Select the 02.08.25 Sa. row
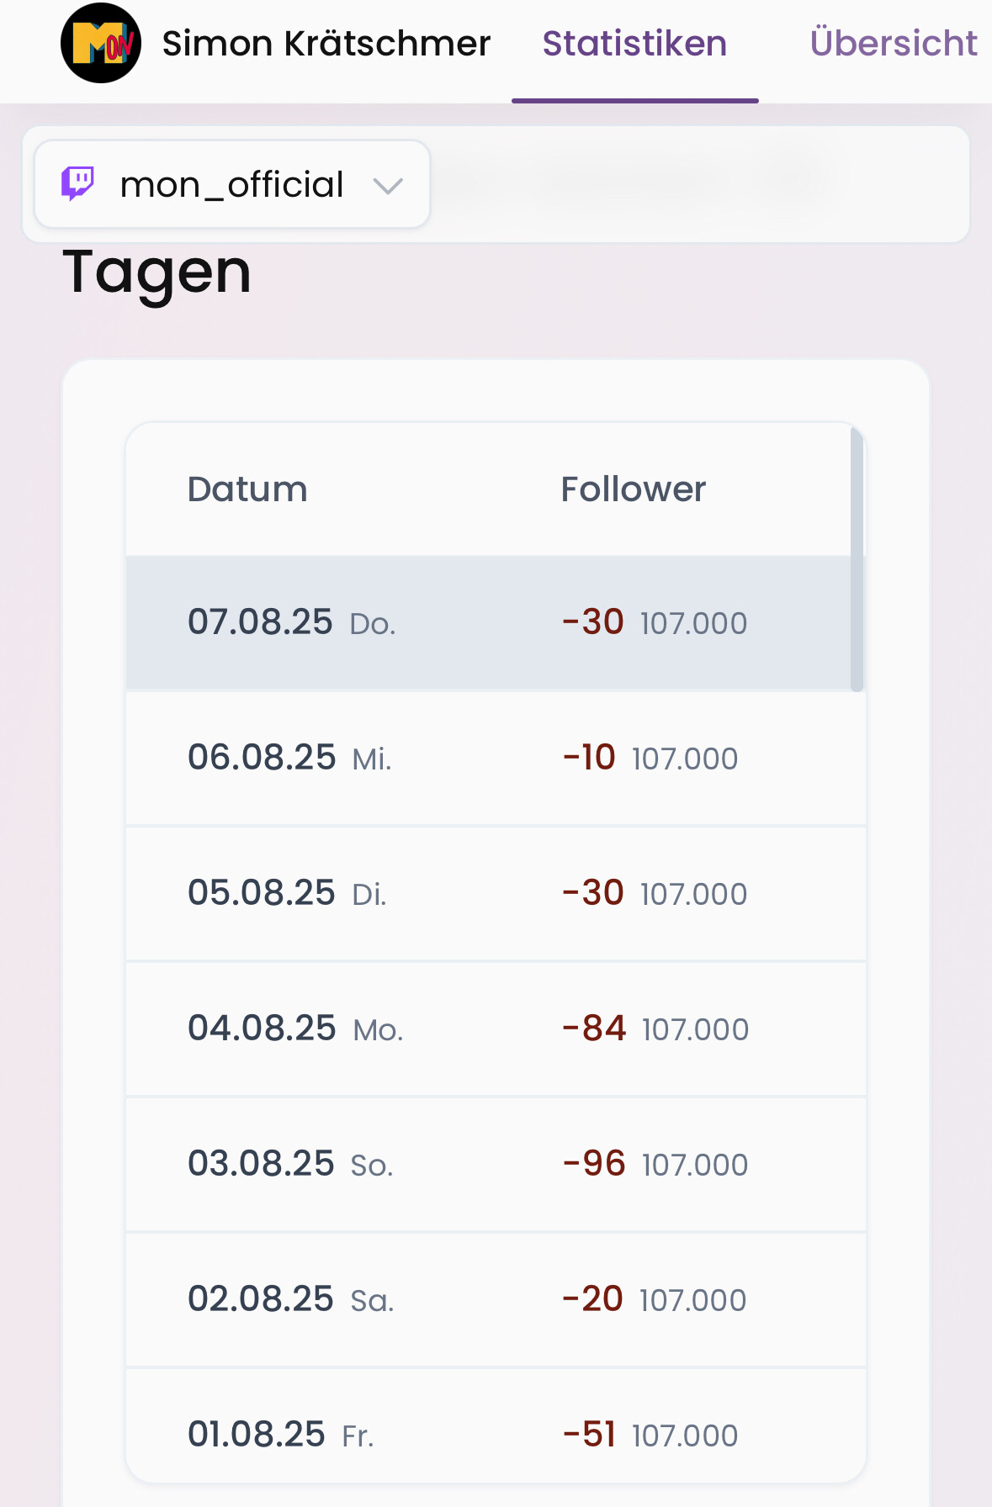Screen dimensions: 992x1507 [496, 1300]
